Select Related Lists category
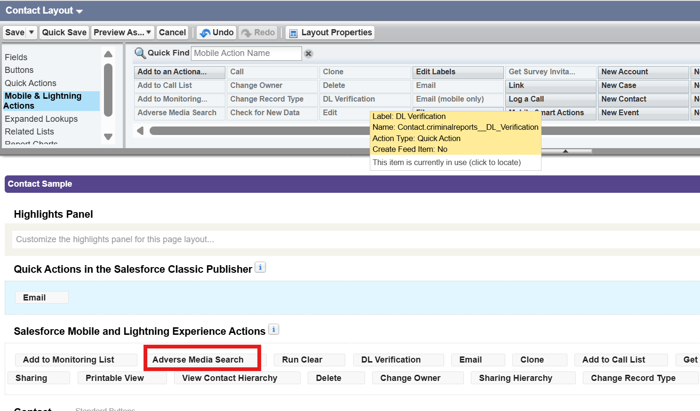The height and width of the screenshot is (411, 700). [30, 132]
